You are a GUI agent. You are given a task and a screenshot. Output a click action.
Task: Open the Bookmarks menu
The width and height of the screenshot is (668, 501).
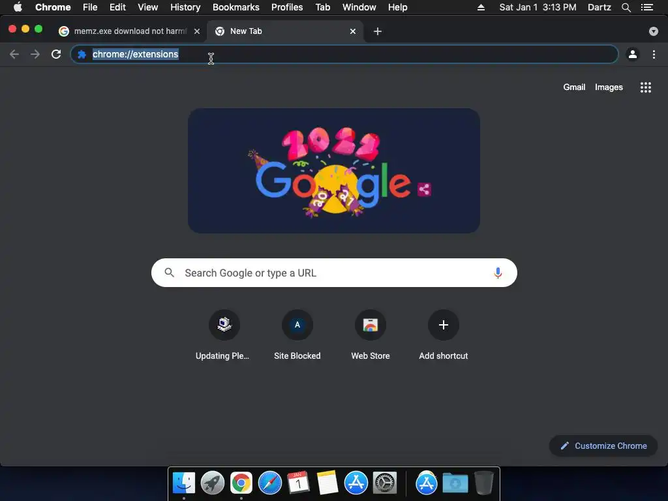coord(235,7)
